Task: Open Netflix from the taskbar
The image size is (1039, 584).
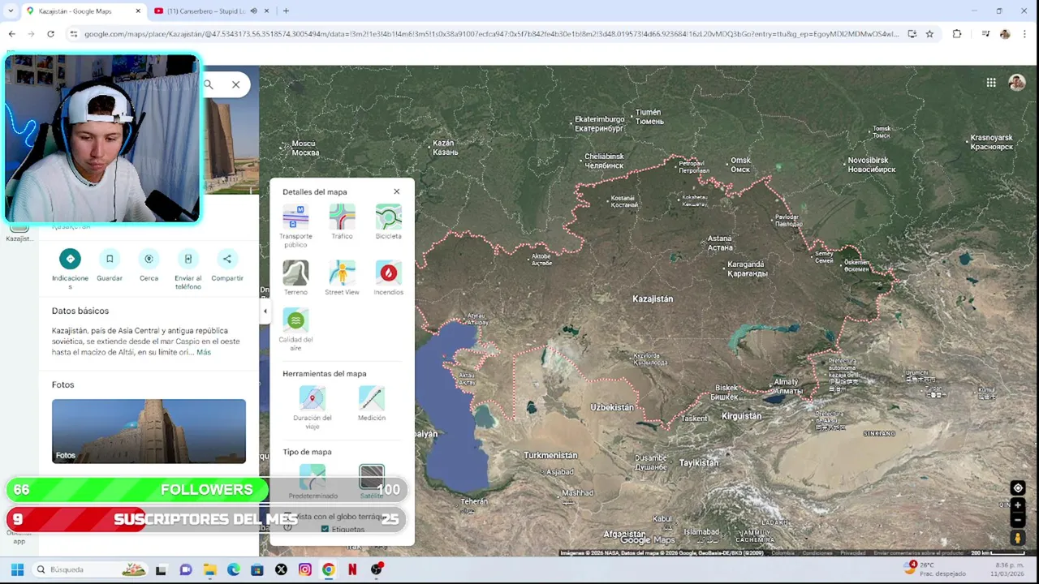Action: click(352, 569)
